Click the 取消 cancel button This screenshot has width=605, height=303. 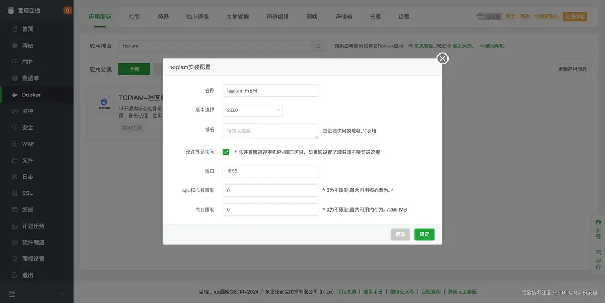tap(401, 234)
